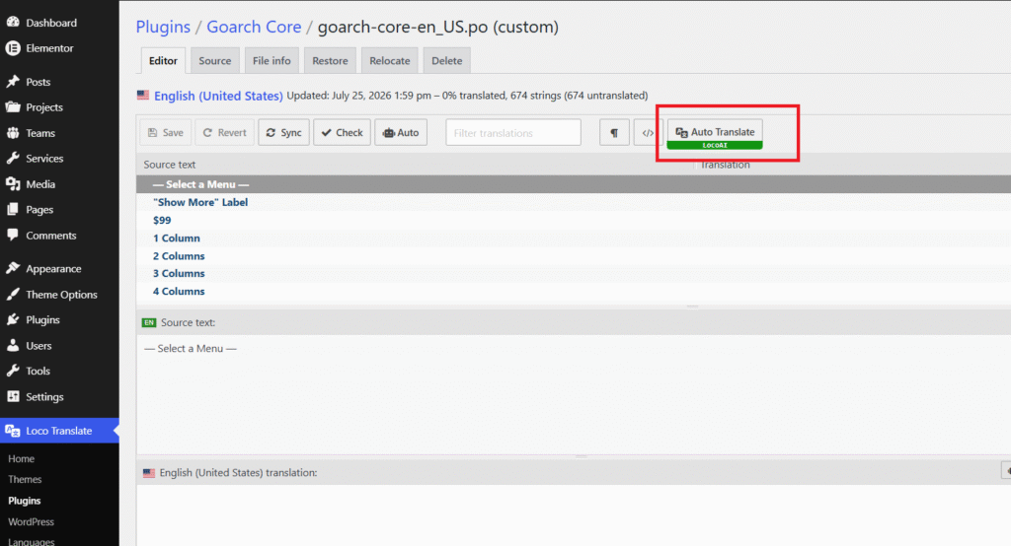
Task: Click the robot Auto button
Action: tap(401, 133)
